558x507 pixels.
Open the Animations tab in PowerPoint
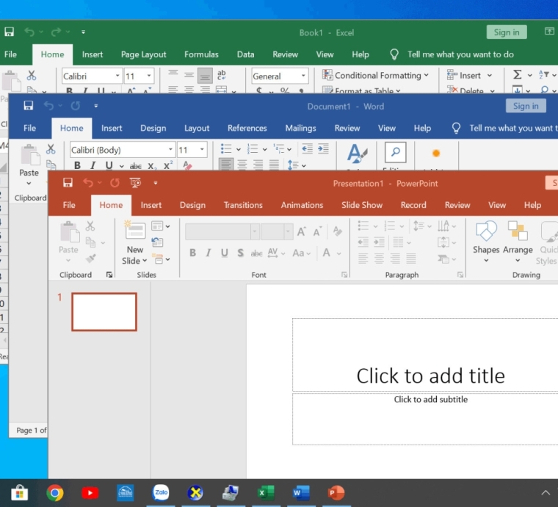pyautogui.click(x=302, y=205)
